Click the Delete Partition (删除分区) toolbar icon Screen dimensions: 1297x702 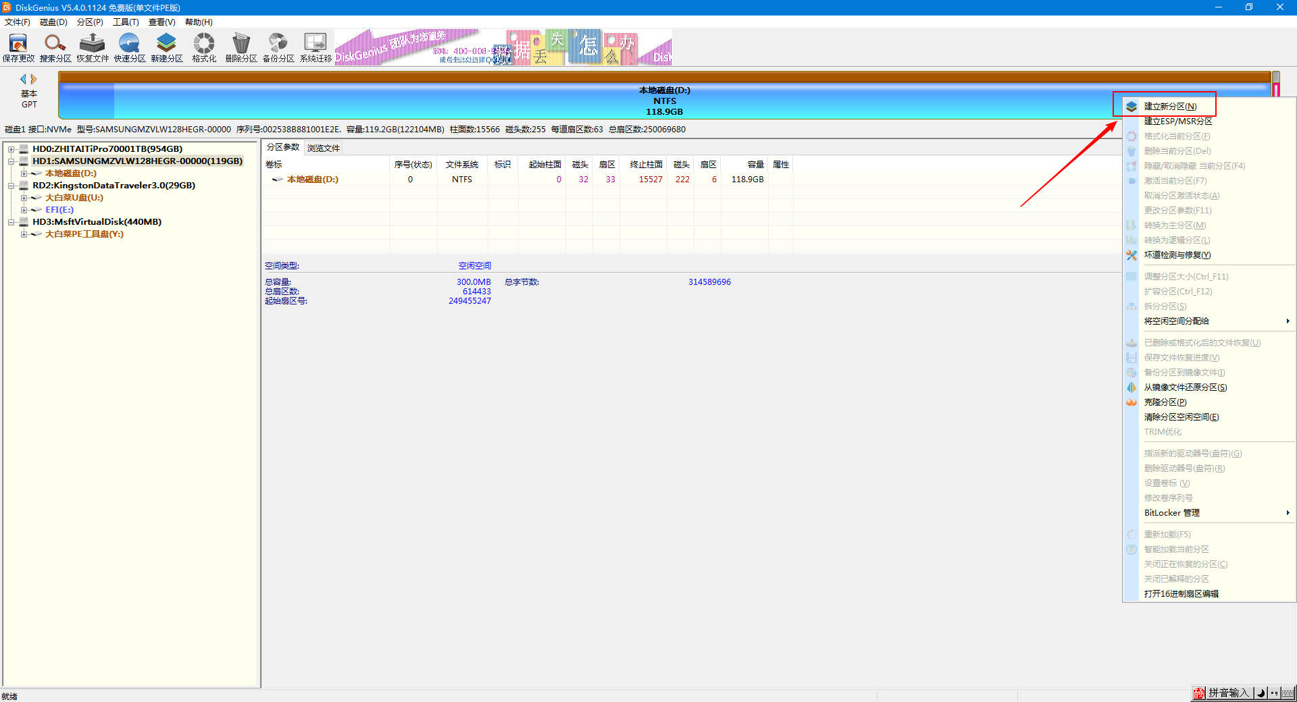pos(241,47)
